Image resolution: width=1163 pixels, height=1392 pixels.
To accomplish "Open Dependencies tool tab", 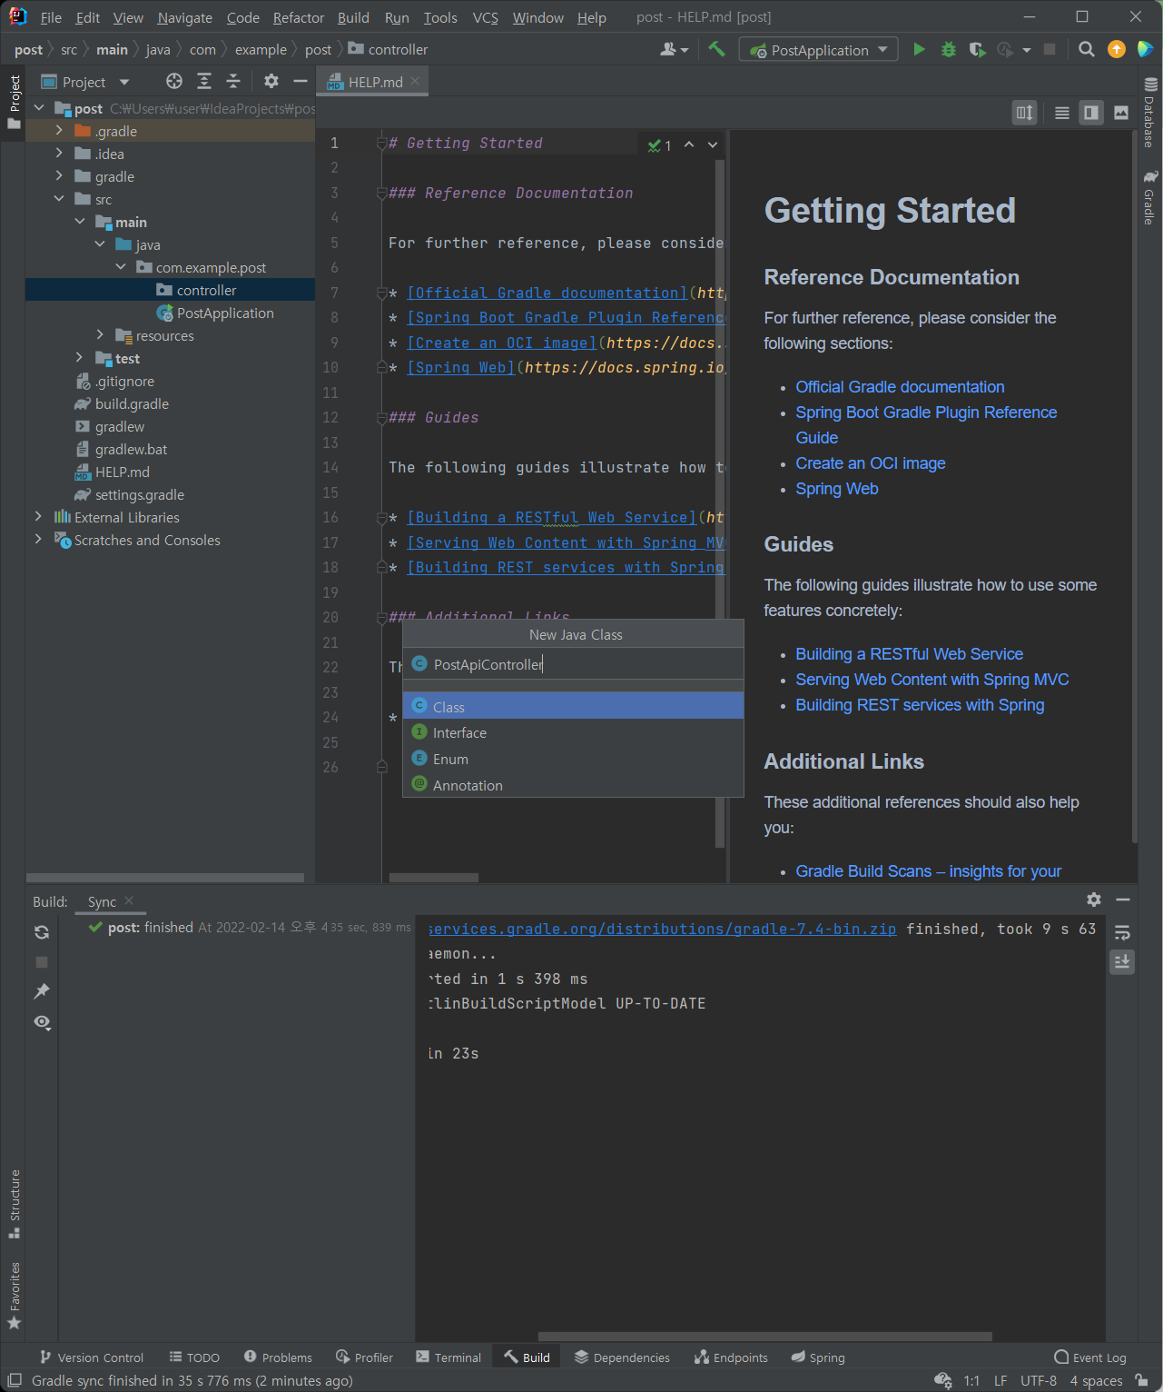I will pyautogui.click(x=622, y=1357).
